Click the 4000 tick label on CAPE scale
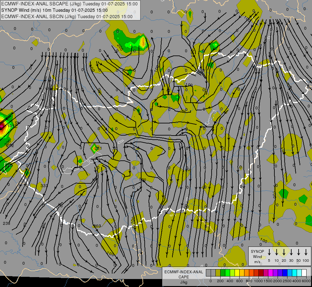The height and width of the screenshot is (287, 312). (297, 281)
